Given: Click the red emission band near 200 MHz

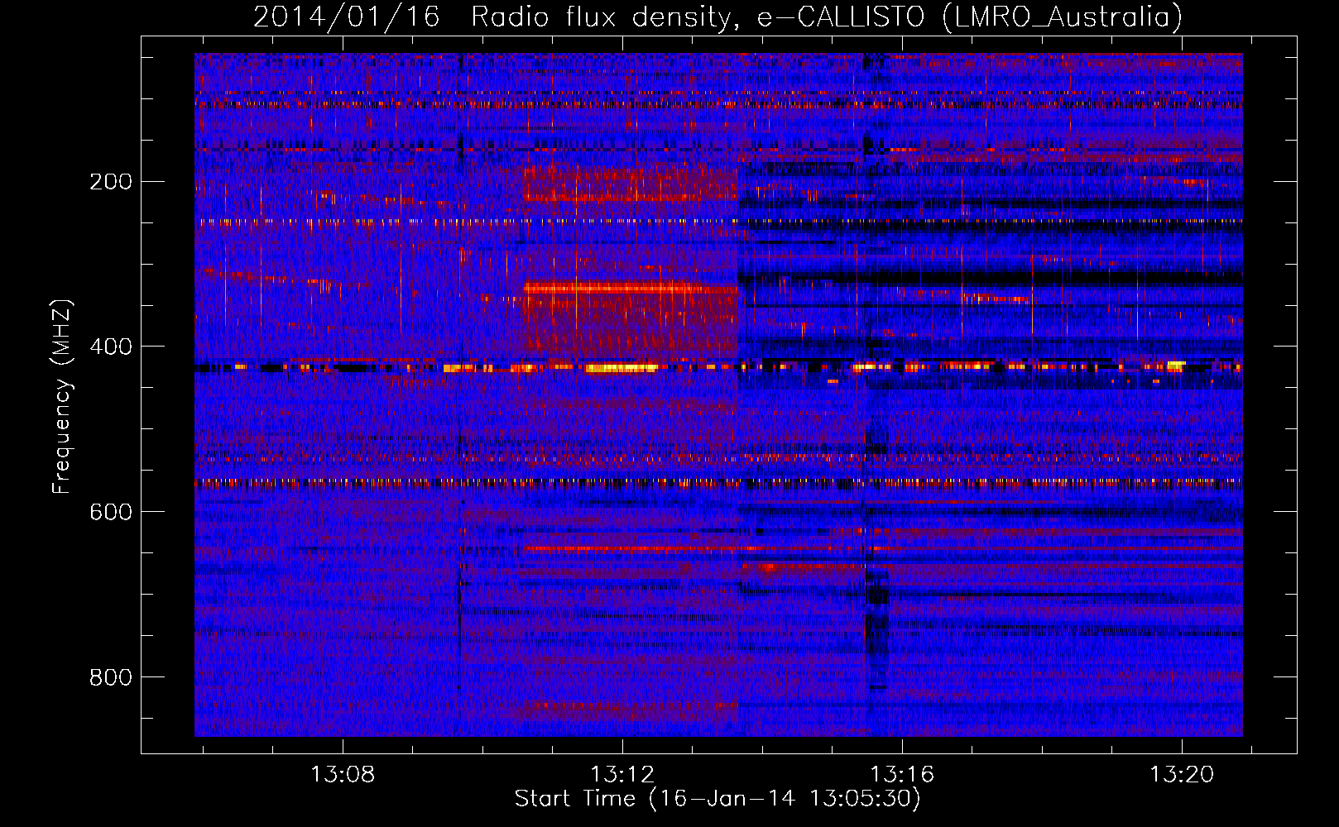Looking at the screenshot, I should pos(630,183).
